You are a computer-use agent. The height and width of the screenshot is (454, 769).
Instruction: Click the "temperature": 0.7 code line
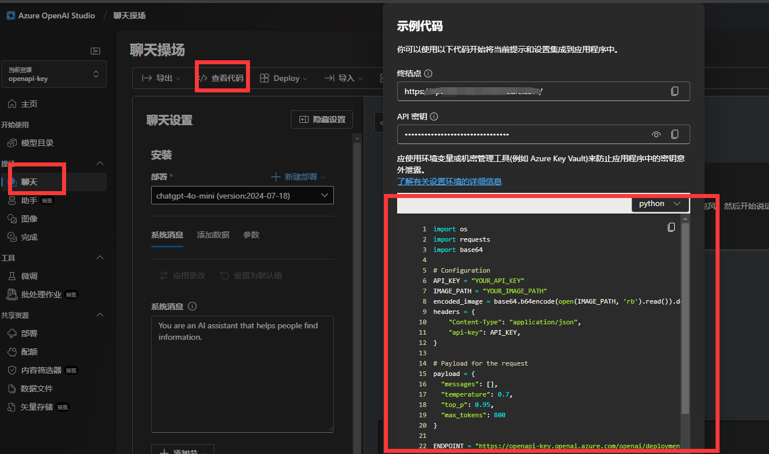pos(476,394)
